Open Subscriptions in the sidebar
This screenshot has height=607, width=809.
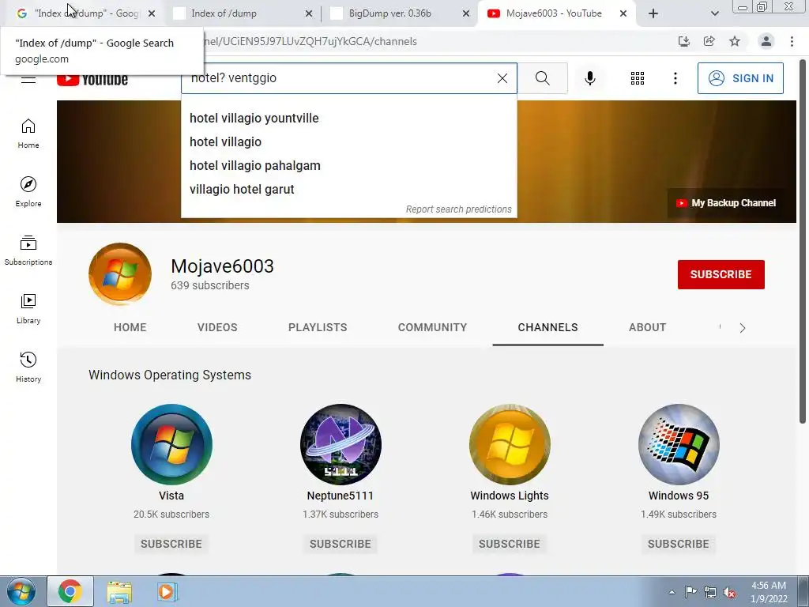coord(28,250)
